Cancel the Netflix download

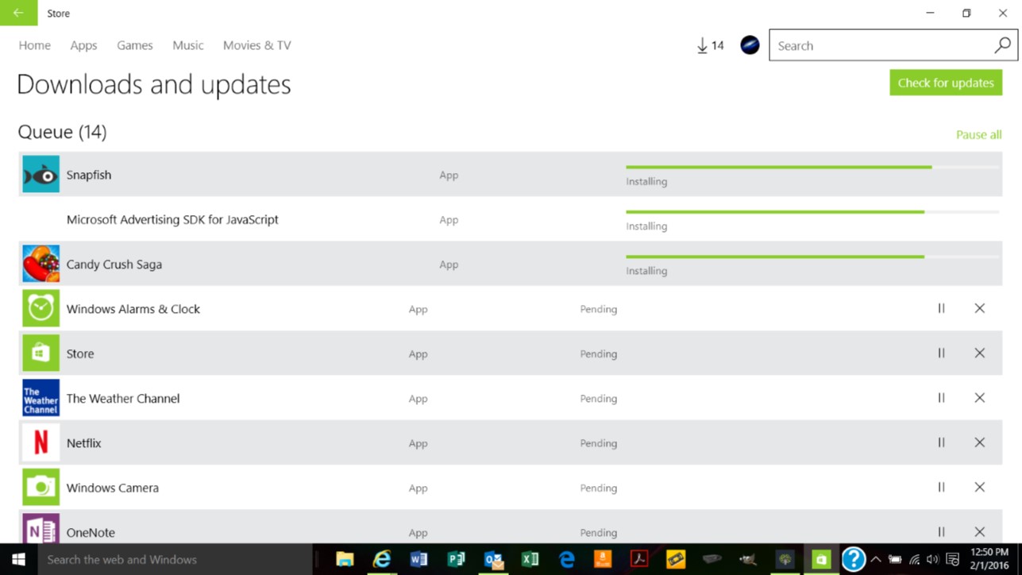pyautogui.click(x=980, y=442)
